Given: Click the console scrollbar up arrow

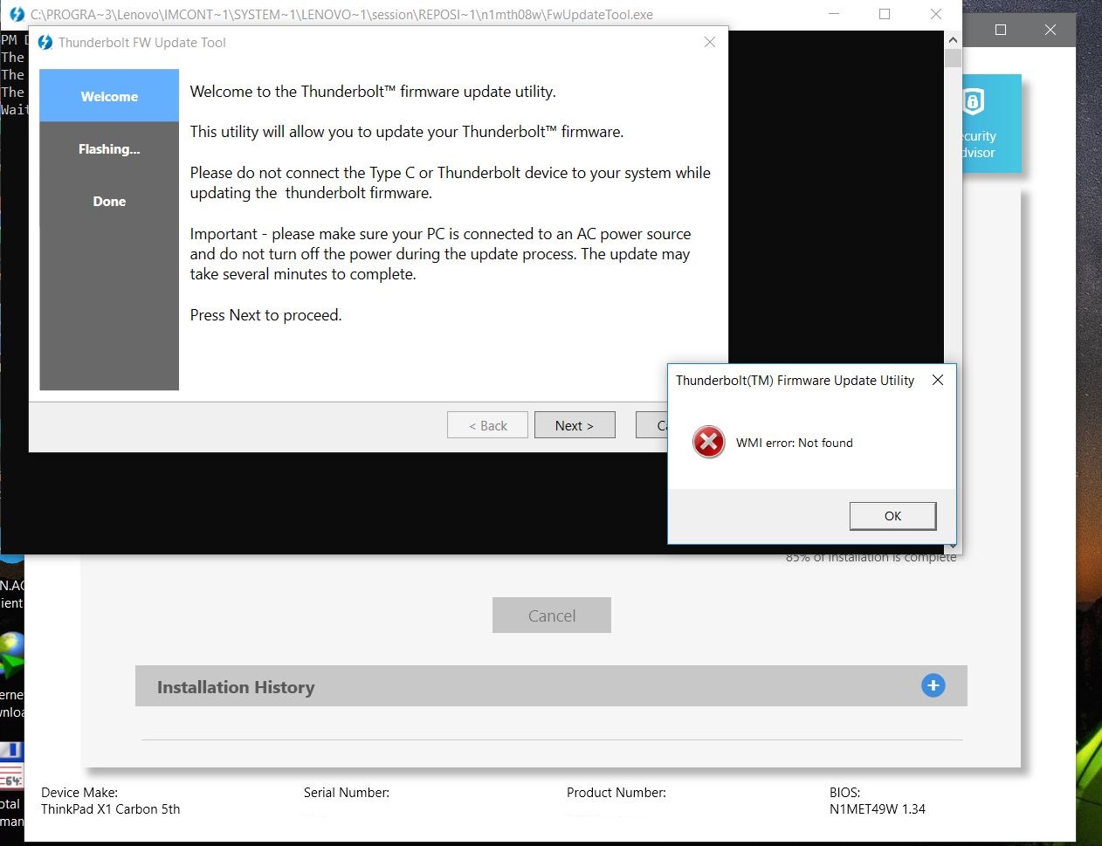Looking at the screenshot, I should click(953, 39).
